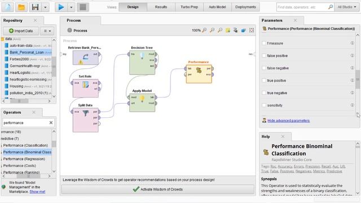This screenshot has height=203, width=361.
Task: Open process via folder icon
Action: pos(21,7)
